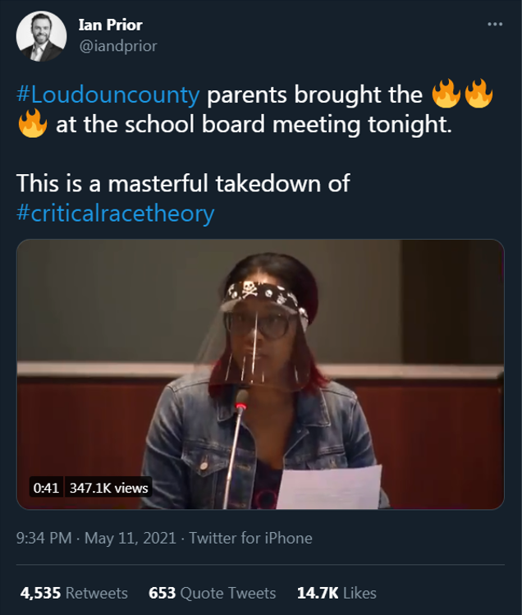View the 653 Quote Tweets list
The height and width of the screenshot is (615, 522).
tap(212, 592)
